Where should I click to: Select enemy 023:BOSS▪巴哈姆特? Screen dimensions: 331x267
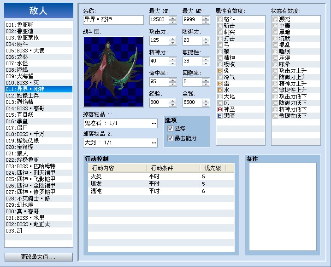pyautogui.click(x=39, y=166)
